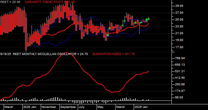Click the September date label
Image resolution: width=208 pixels, height=110 pixels.
68,107
